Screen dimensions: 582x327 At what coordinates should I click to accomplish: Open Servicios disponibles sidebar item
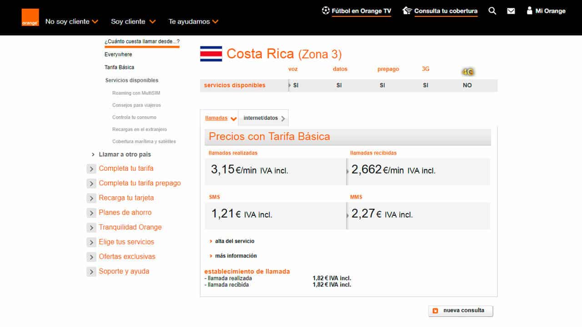tap(132, 80)
